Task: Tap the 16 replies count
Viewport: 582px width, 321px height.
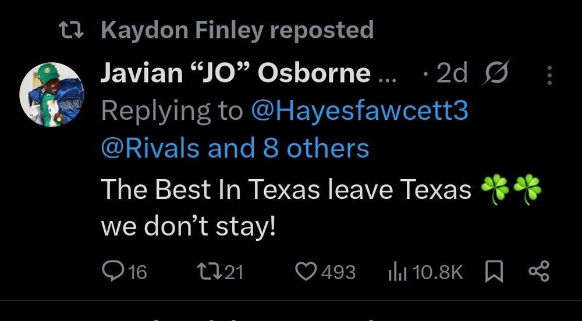Action: click(x=137, y=272)
